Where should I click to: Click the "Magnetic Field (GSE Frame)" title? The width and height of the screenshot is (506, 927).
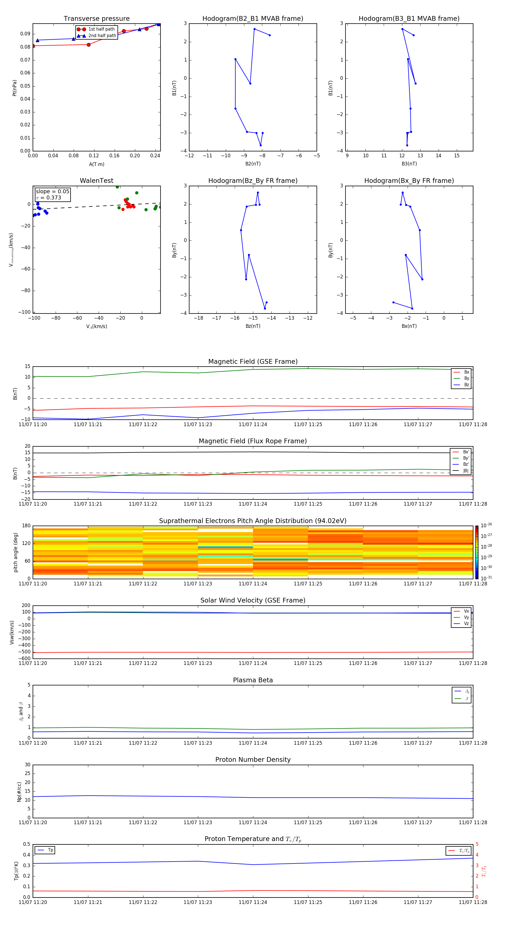click(x=253, y=362)
